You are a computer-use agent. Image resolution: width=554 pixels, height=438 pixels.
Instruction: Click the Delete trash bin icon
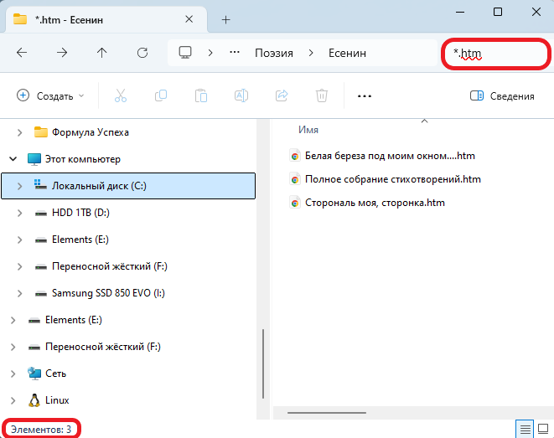[x=322, y=96]
